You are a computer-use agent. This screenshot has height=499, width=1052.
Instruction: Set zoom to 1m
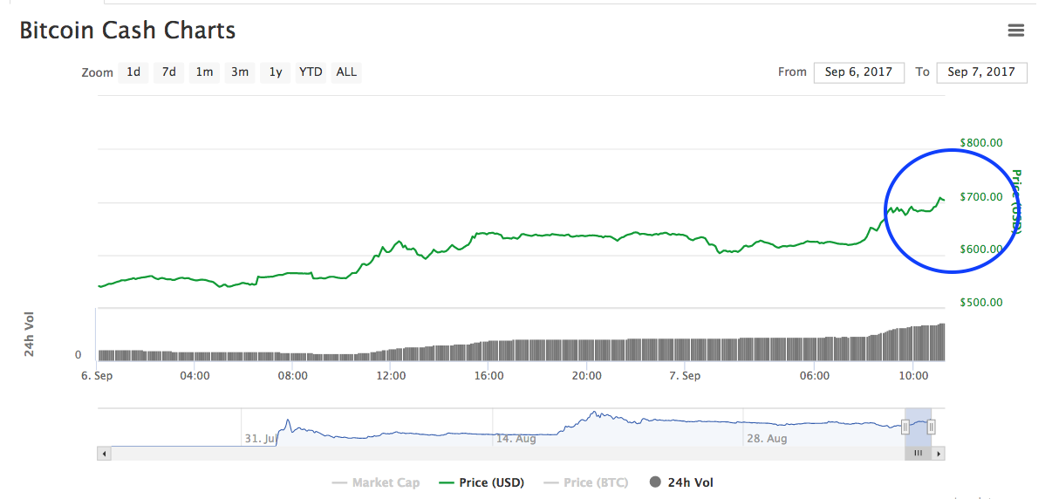[204, 72]
